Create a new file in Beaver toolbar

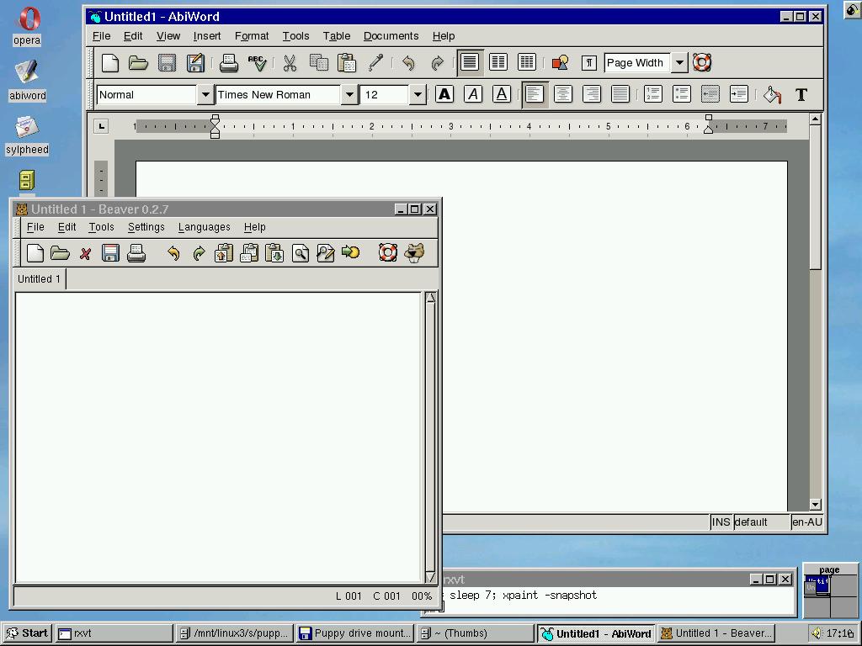35,253
